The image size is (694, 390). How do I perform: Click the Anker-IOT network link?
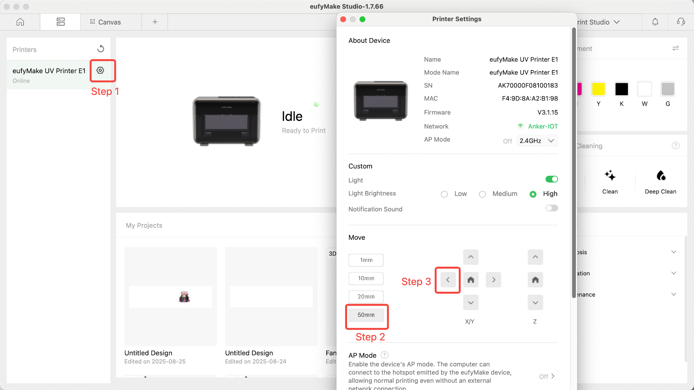pos(543,126)
